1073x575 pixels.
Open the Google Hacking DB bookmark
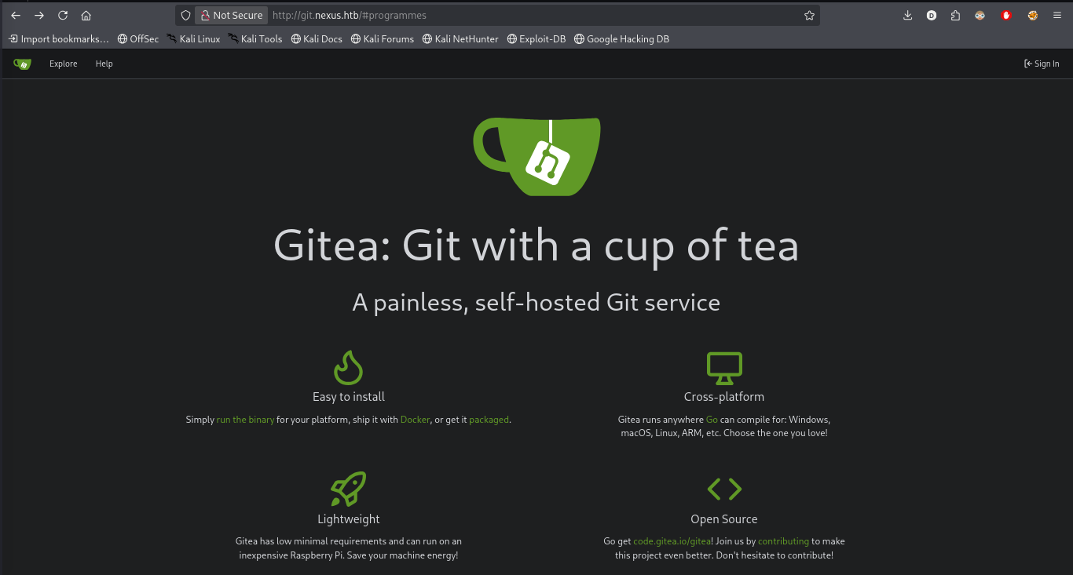click(621, 38)
